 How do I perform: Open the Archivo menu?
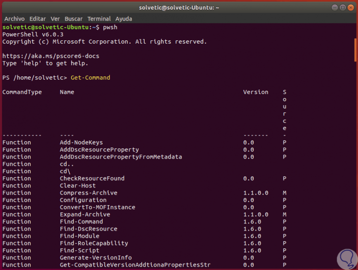14,19
